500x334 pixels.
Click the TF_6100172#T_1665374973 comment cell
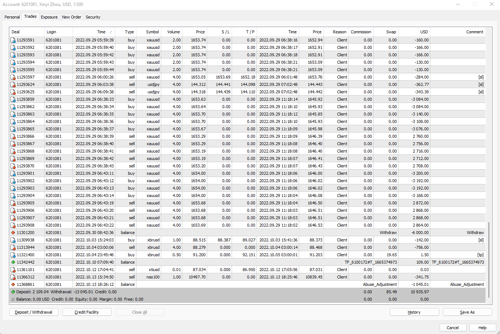[x=458, y=262]
